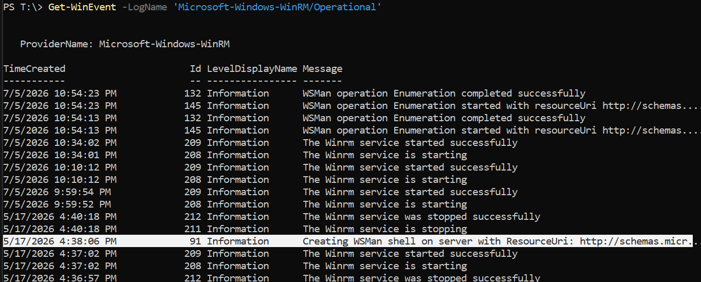Click the LevelDisplayName column header
The height and width of the screenshot is (282, 701).
click(x=252, y=68)
